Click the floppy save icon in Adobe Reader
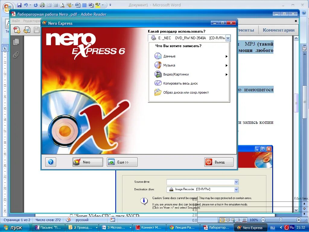This screenshot has height=232, width=309. [37, 30]
